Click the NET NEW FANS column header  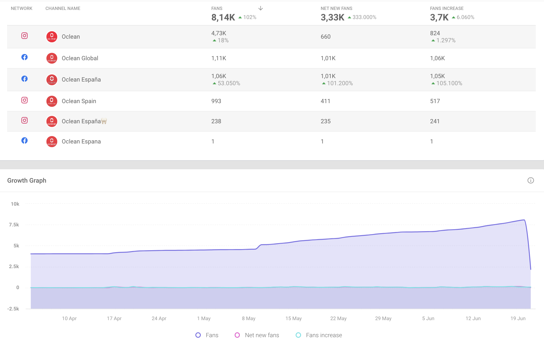pyautogui.click(x=336, y=9)
